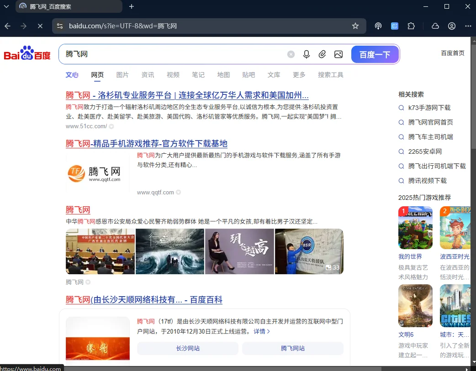The height and width of the screenshot is (371, 476).
Task: Open the 地图 tab
Action: (223, 75)
